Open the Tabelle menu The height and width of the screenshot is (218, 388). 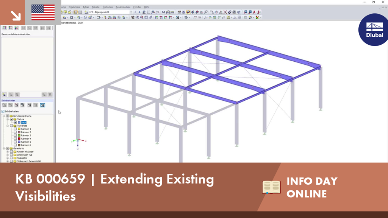click(95, 7)
